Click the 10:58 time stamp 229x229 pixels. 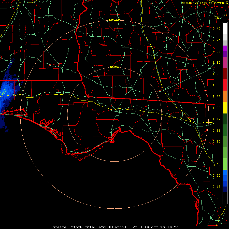click(x=173, y=227)
